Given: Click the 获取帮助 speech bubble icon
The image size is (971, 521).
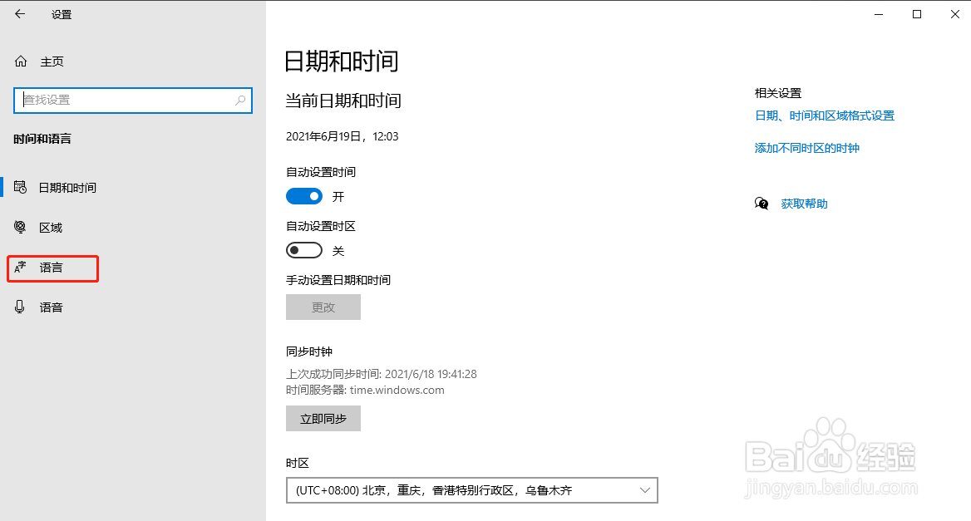Looking at the screenshot, I should 762,202.
